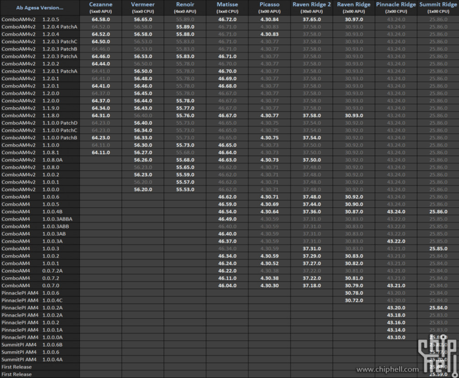The image size is (459, 378).
Task: Click row label ComboAM4 1.0.0.3ABBA
Action: (x=37, y=219)
